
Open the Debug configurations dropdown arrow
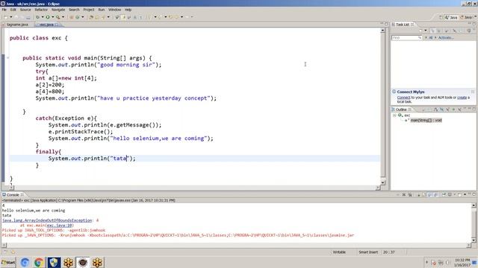point(43,17)
